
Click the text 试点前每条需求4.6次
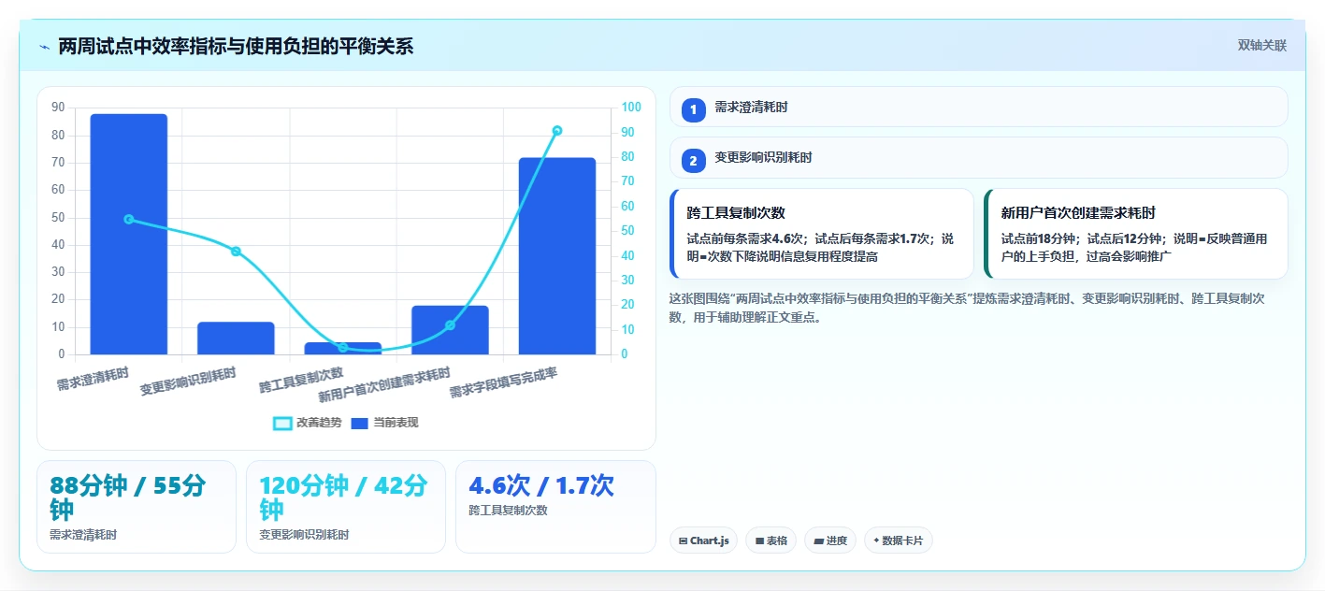point(746,239)
